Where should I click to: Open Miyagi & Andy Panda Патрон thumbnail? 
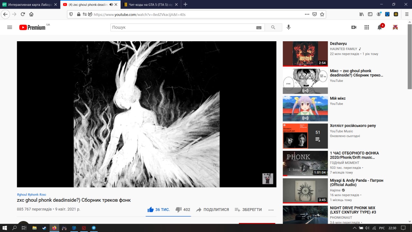[305, 191]
